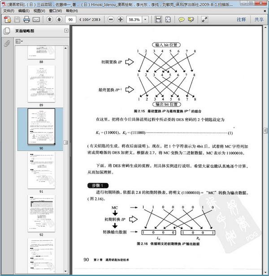Screen dimensions: 269x276
Task: Open the 编辑(E) menu
Action: 24,11
